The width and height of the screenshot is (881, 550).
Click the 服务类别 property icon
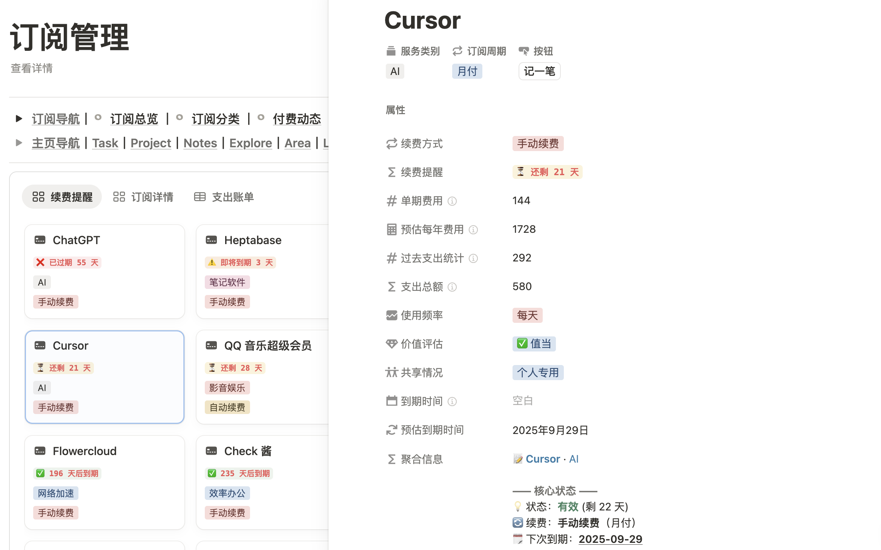coord(391,51)
